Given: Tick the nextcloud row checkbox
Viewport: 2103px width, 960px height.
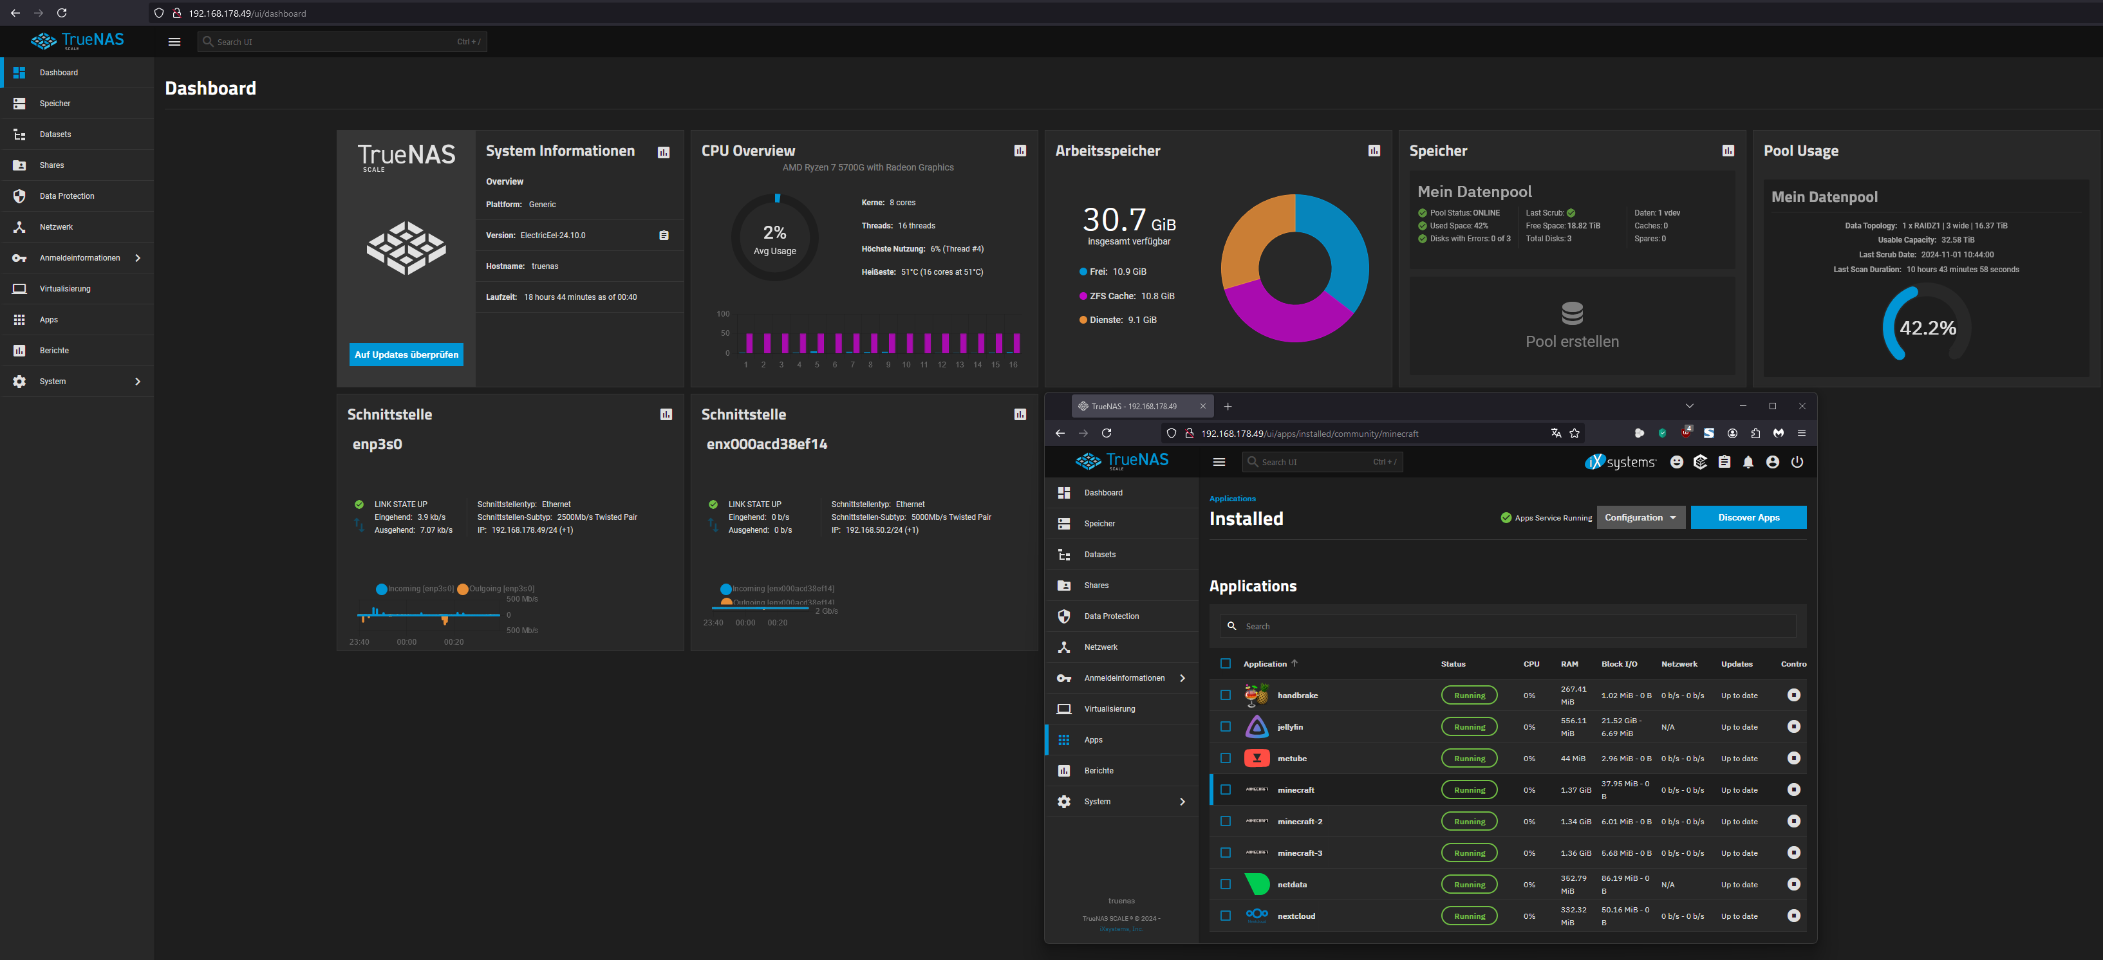Looking at the screenshot, I should coord(1226,916).
